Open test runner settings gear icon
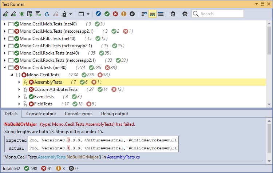The height and width of the screenshot is (173, 273). (185, 14)
